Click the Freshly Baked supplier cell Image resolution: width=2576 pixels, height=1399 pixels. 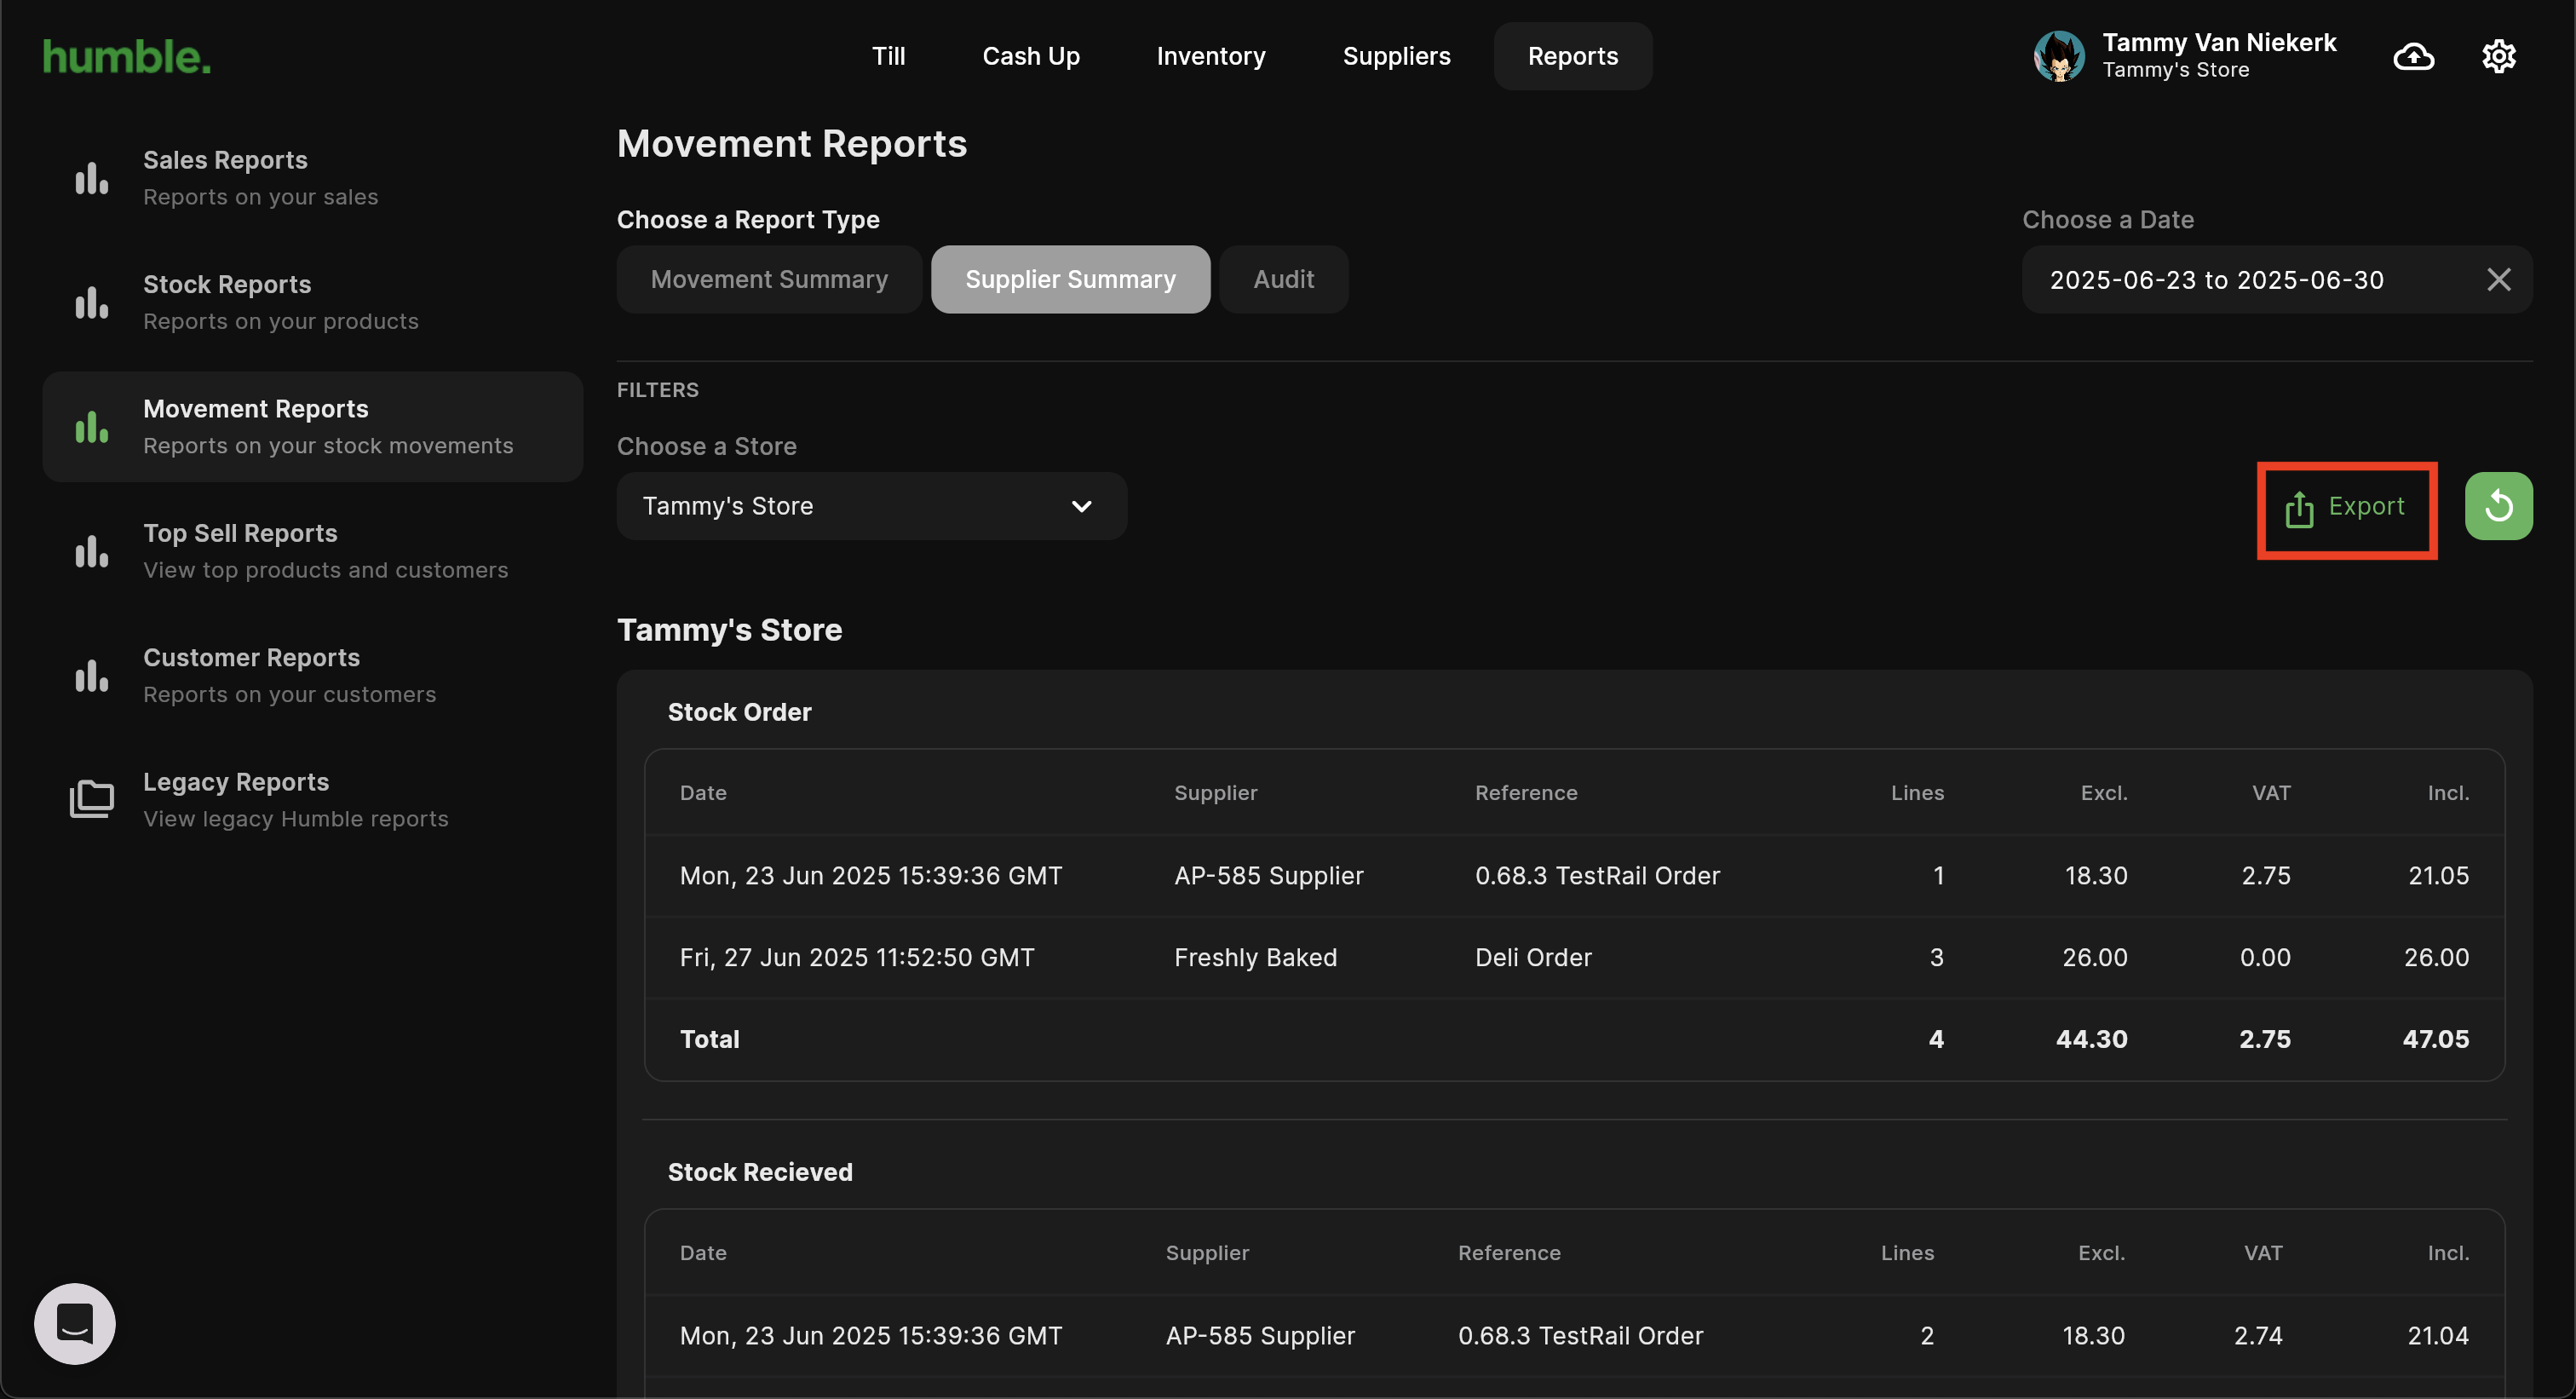click(x=1255, y=957)
